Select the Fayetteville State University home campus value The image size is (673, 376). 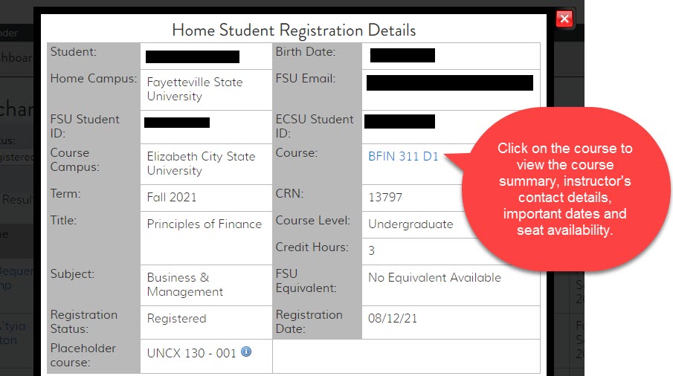(195, 89)
